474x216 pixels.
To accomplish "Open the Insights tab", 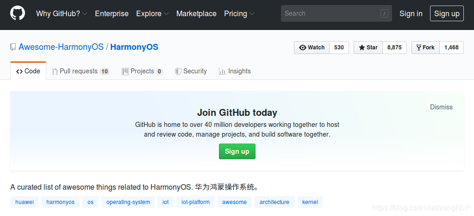I will tap(235, 72).
